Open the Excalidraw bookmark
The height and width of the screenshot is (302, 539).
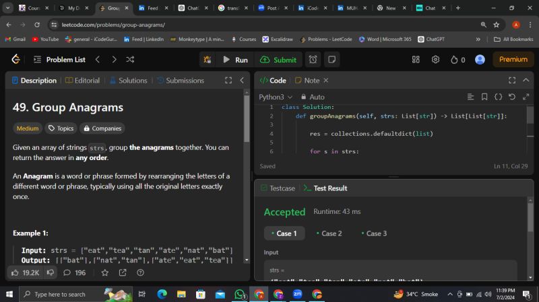(x=278, y=39)
